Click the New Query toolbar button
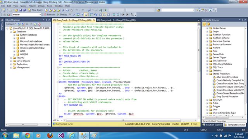Image resolution: width=248 pixels, height=139 pixels. coord(35,10)
